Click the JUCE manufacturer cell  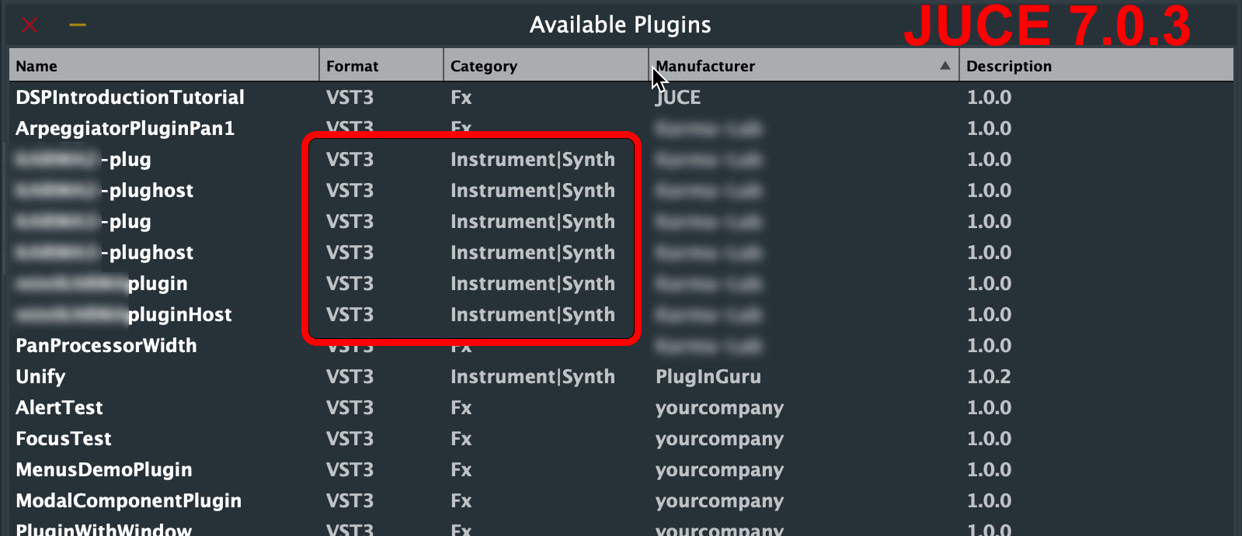(679, 98)
